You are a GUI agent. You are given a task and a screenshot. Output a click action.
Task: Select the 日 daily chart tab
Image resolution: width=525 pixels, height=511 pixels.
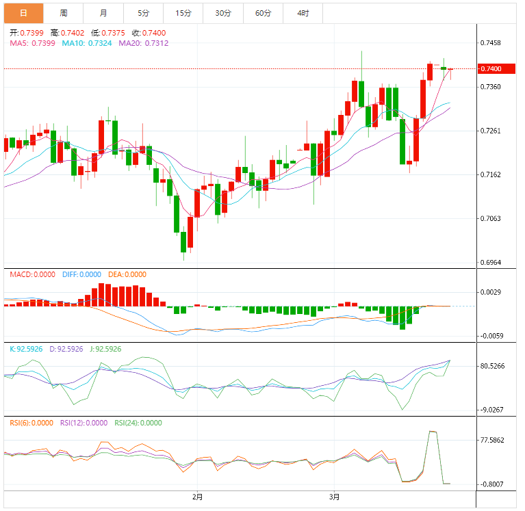pyautogui.click(x=23, y=13)
